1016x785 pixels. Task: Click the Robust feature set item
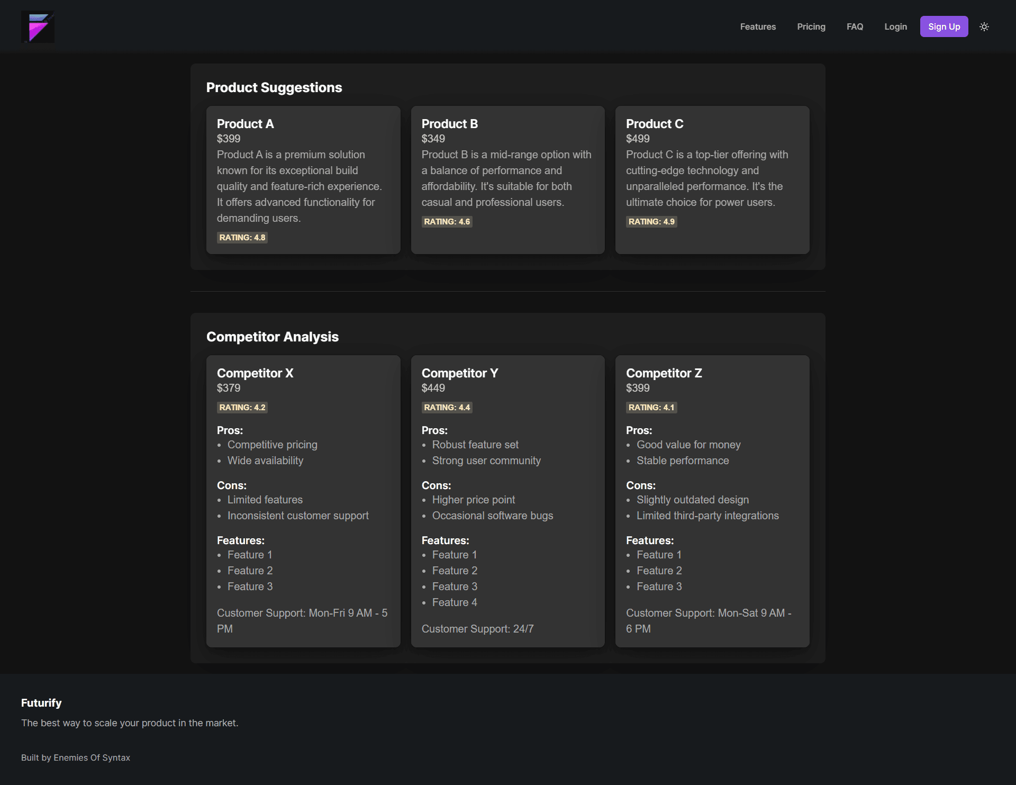pos(475,445)
